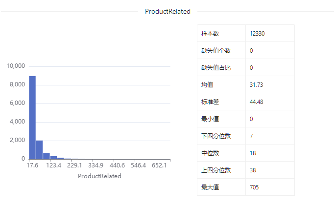335x206 pixels.
Task: Click the 334.9 x-axis tick label
Action: point(96,165)
